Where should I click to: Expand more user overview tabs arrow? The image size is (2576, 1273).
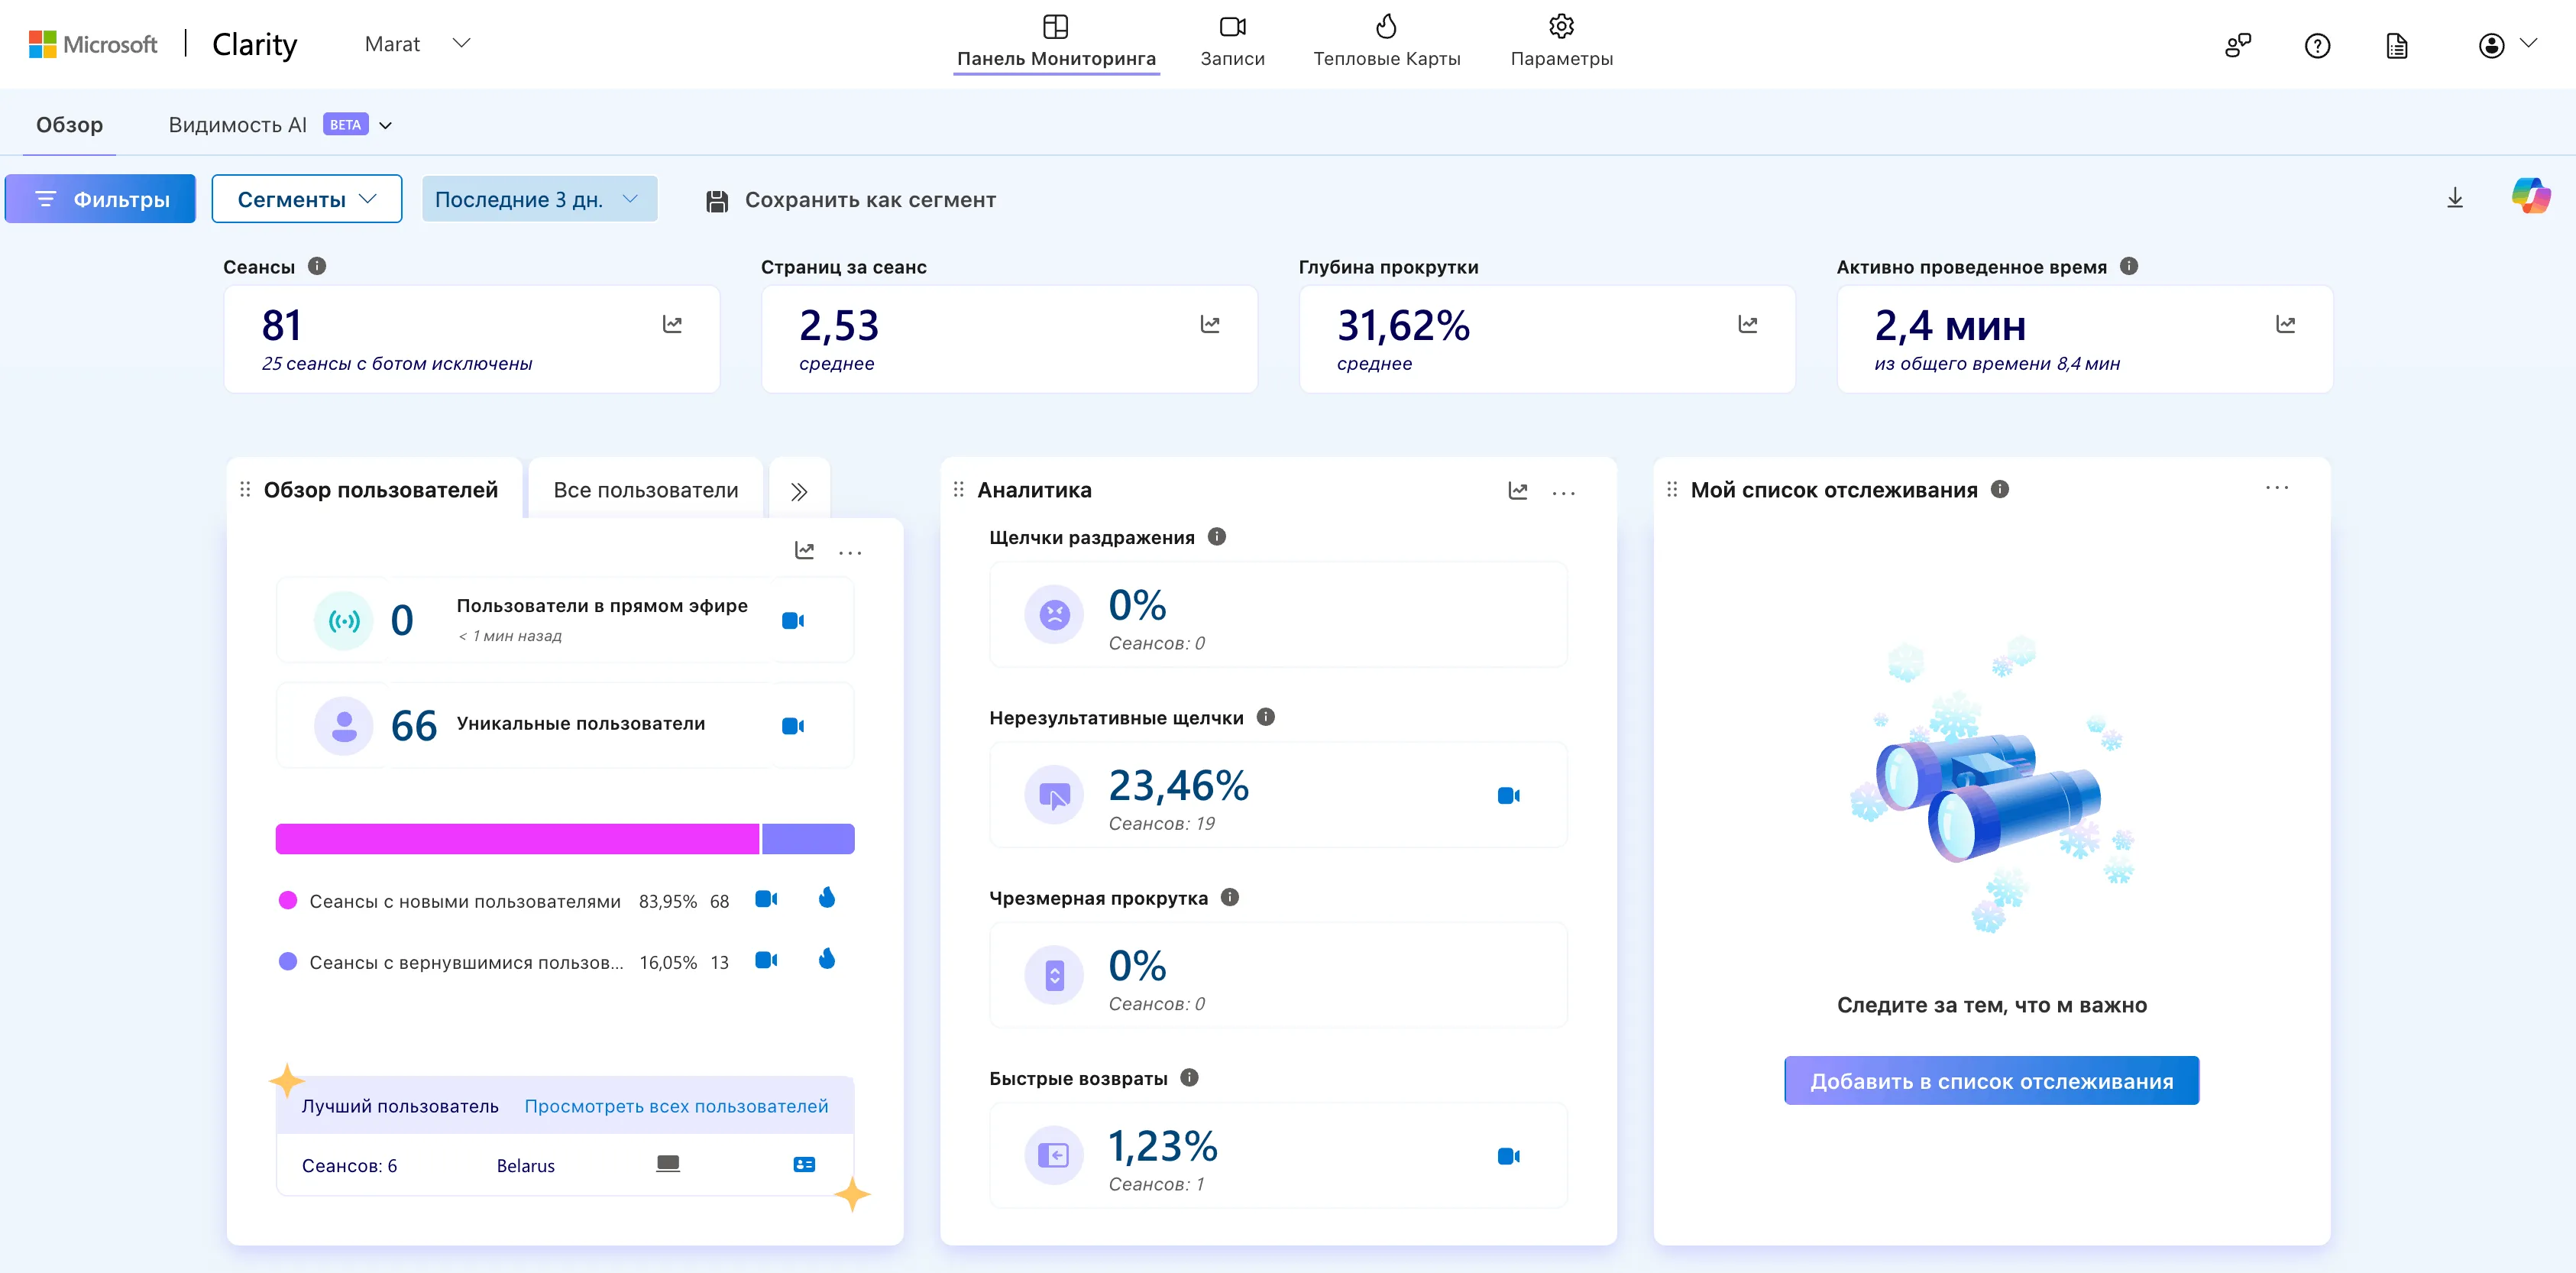click(799, 491)
